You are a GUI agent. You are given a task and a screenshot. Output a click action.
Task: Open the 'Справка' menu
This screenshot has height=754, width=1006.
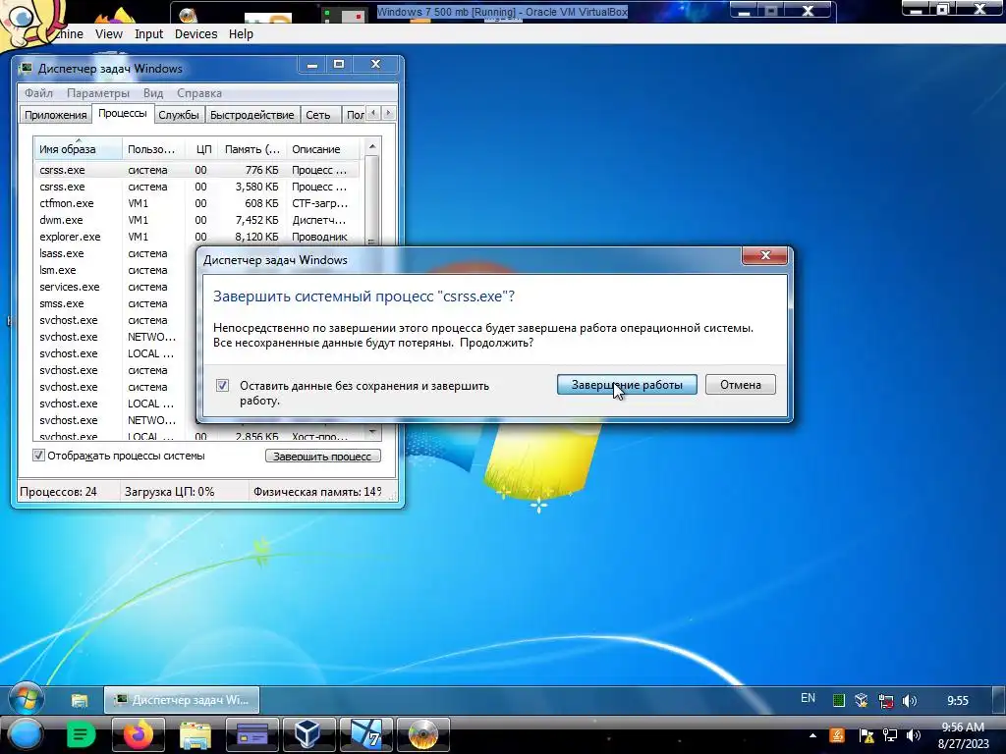[199, 93]
